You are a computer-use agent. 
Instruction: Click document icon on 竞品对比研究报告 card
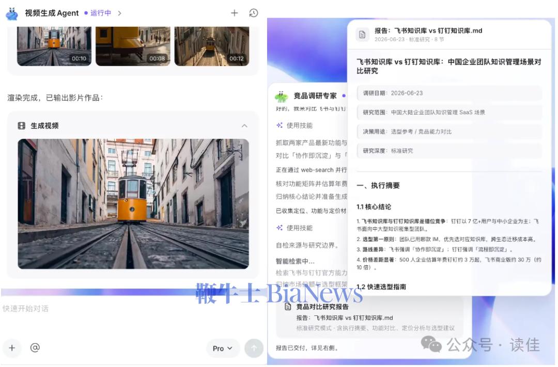(x=288, y=307)
